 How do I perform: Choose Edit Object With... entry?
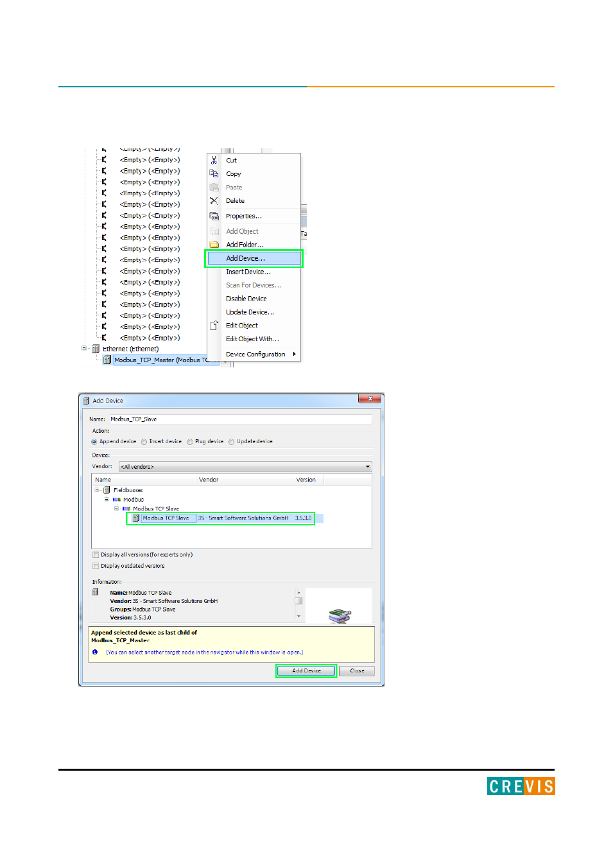click(x=254, y=339)
